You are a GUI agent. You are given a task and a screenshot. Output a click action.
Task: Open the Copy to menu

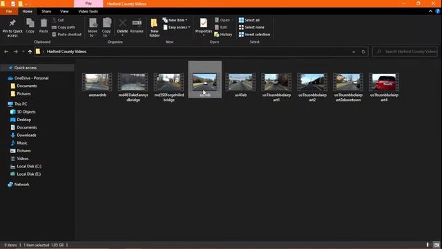click(106, 28)
